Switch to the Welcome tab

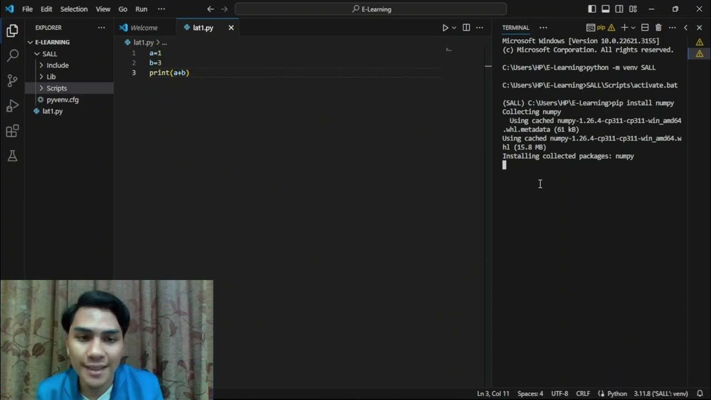tap(144, 28)
